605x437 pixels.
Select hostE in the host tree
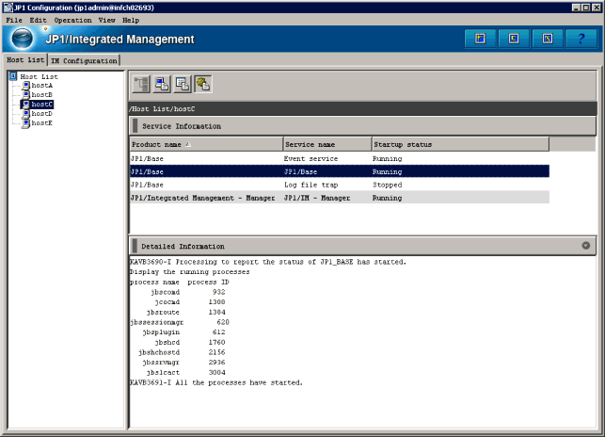[x=41, y=122]
